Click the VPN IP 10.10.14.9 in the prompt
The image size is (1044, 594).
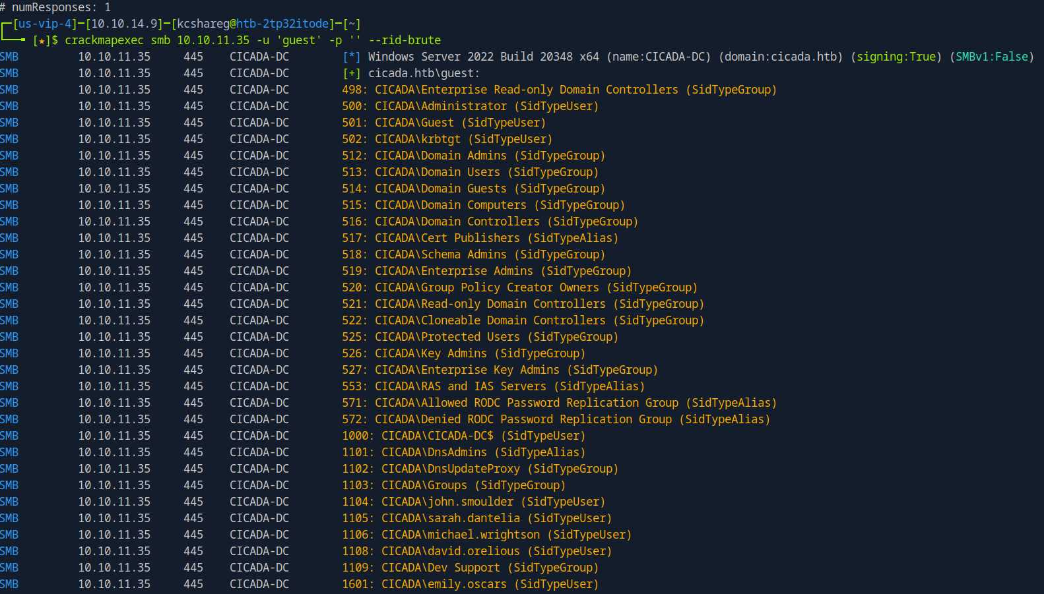point(124,24)
